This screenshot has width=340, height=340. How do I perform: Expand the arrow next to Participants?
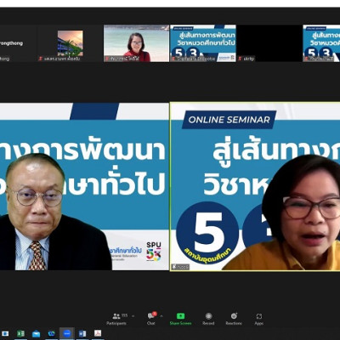(x=133, y=316)
